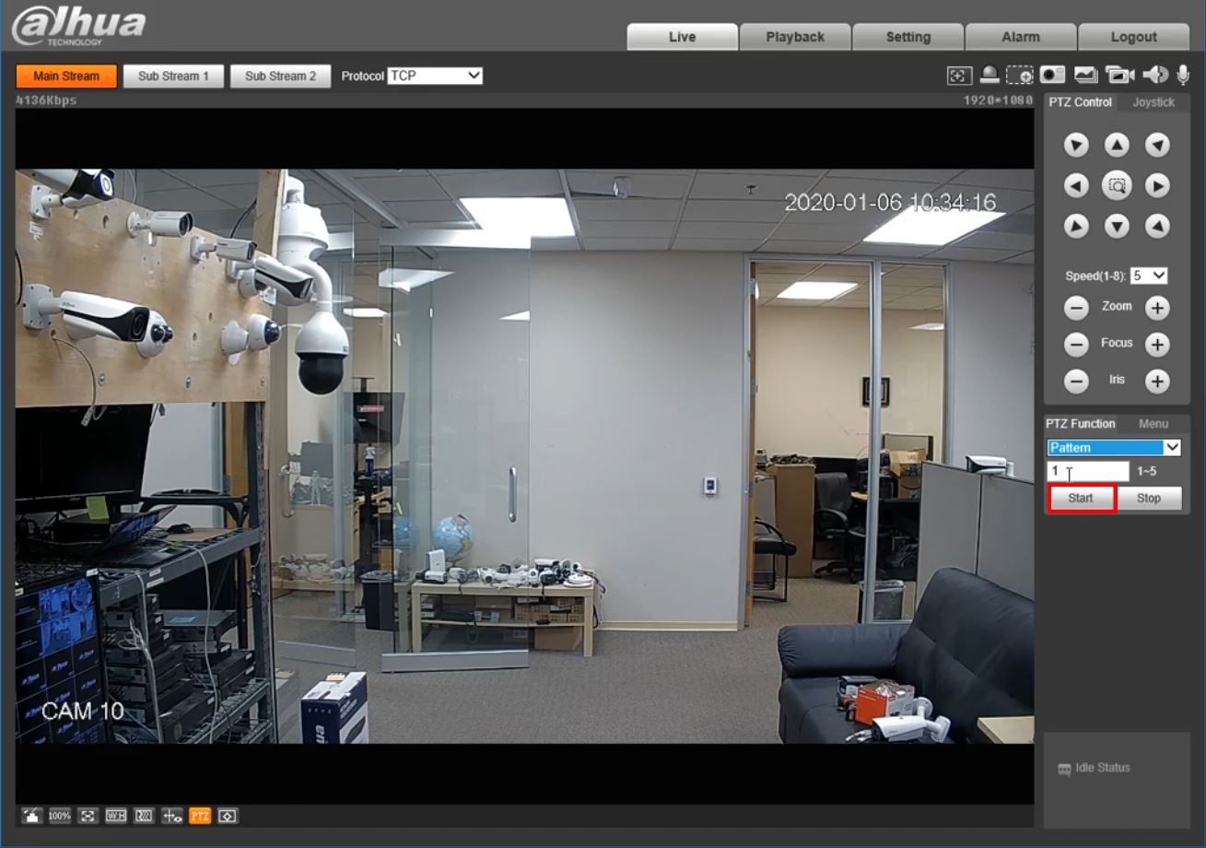Screen dimensions: 1206x848
Task: Increase Focus with the plus button
Action: pos(1157,345)
